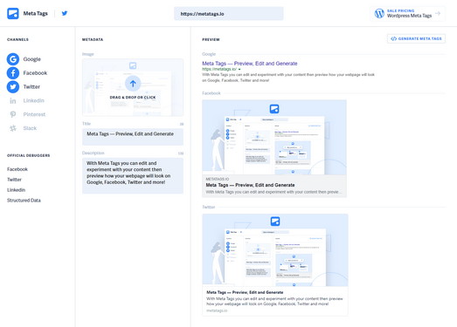Click the Pinterest channel label
The image size is (457, 327).
(x=34, y=114)
